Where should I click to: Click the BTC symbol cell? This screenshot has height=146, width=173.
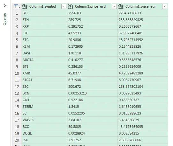click(44, 13)
